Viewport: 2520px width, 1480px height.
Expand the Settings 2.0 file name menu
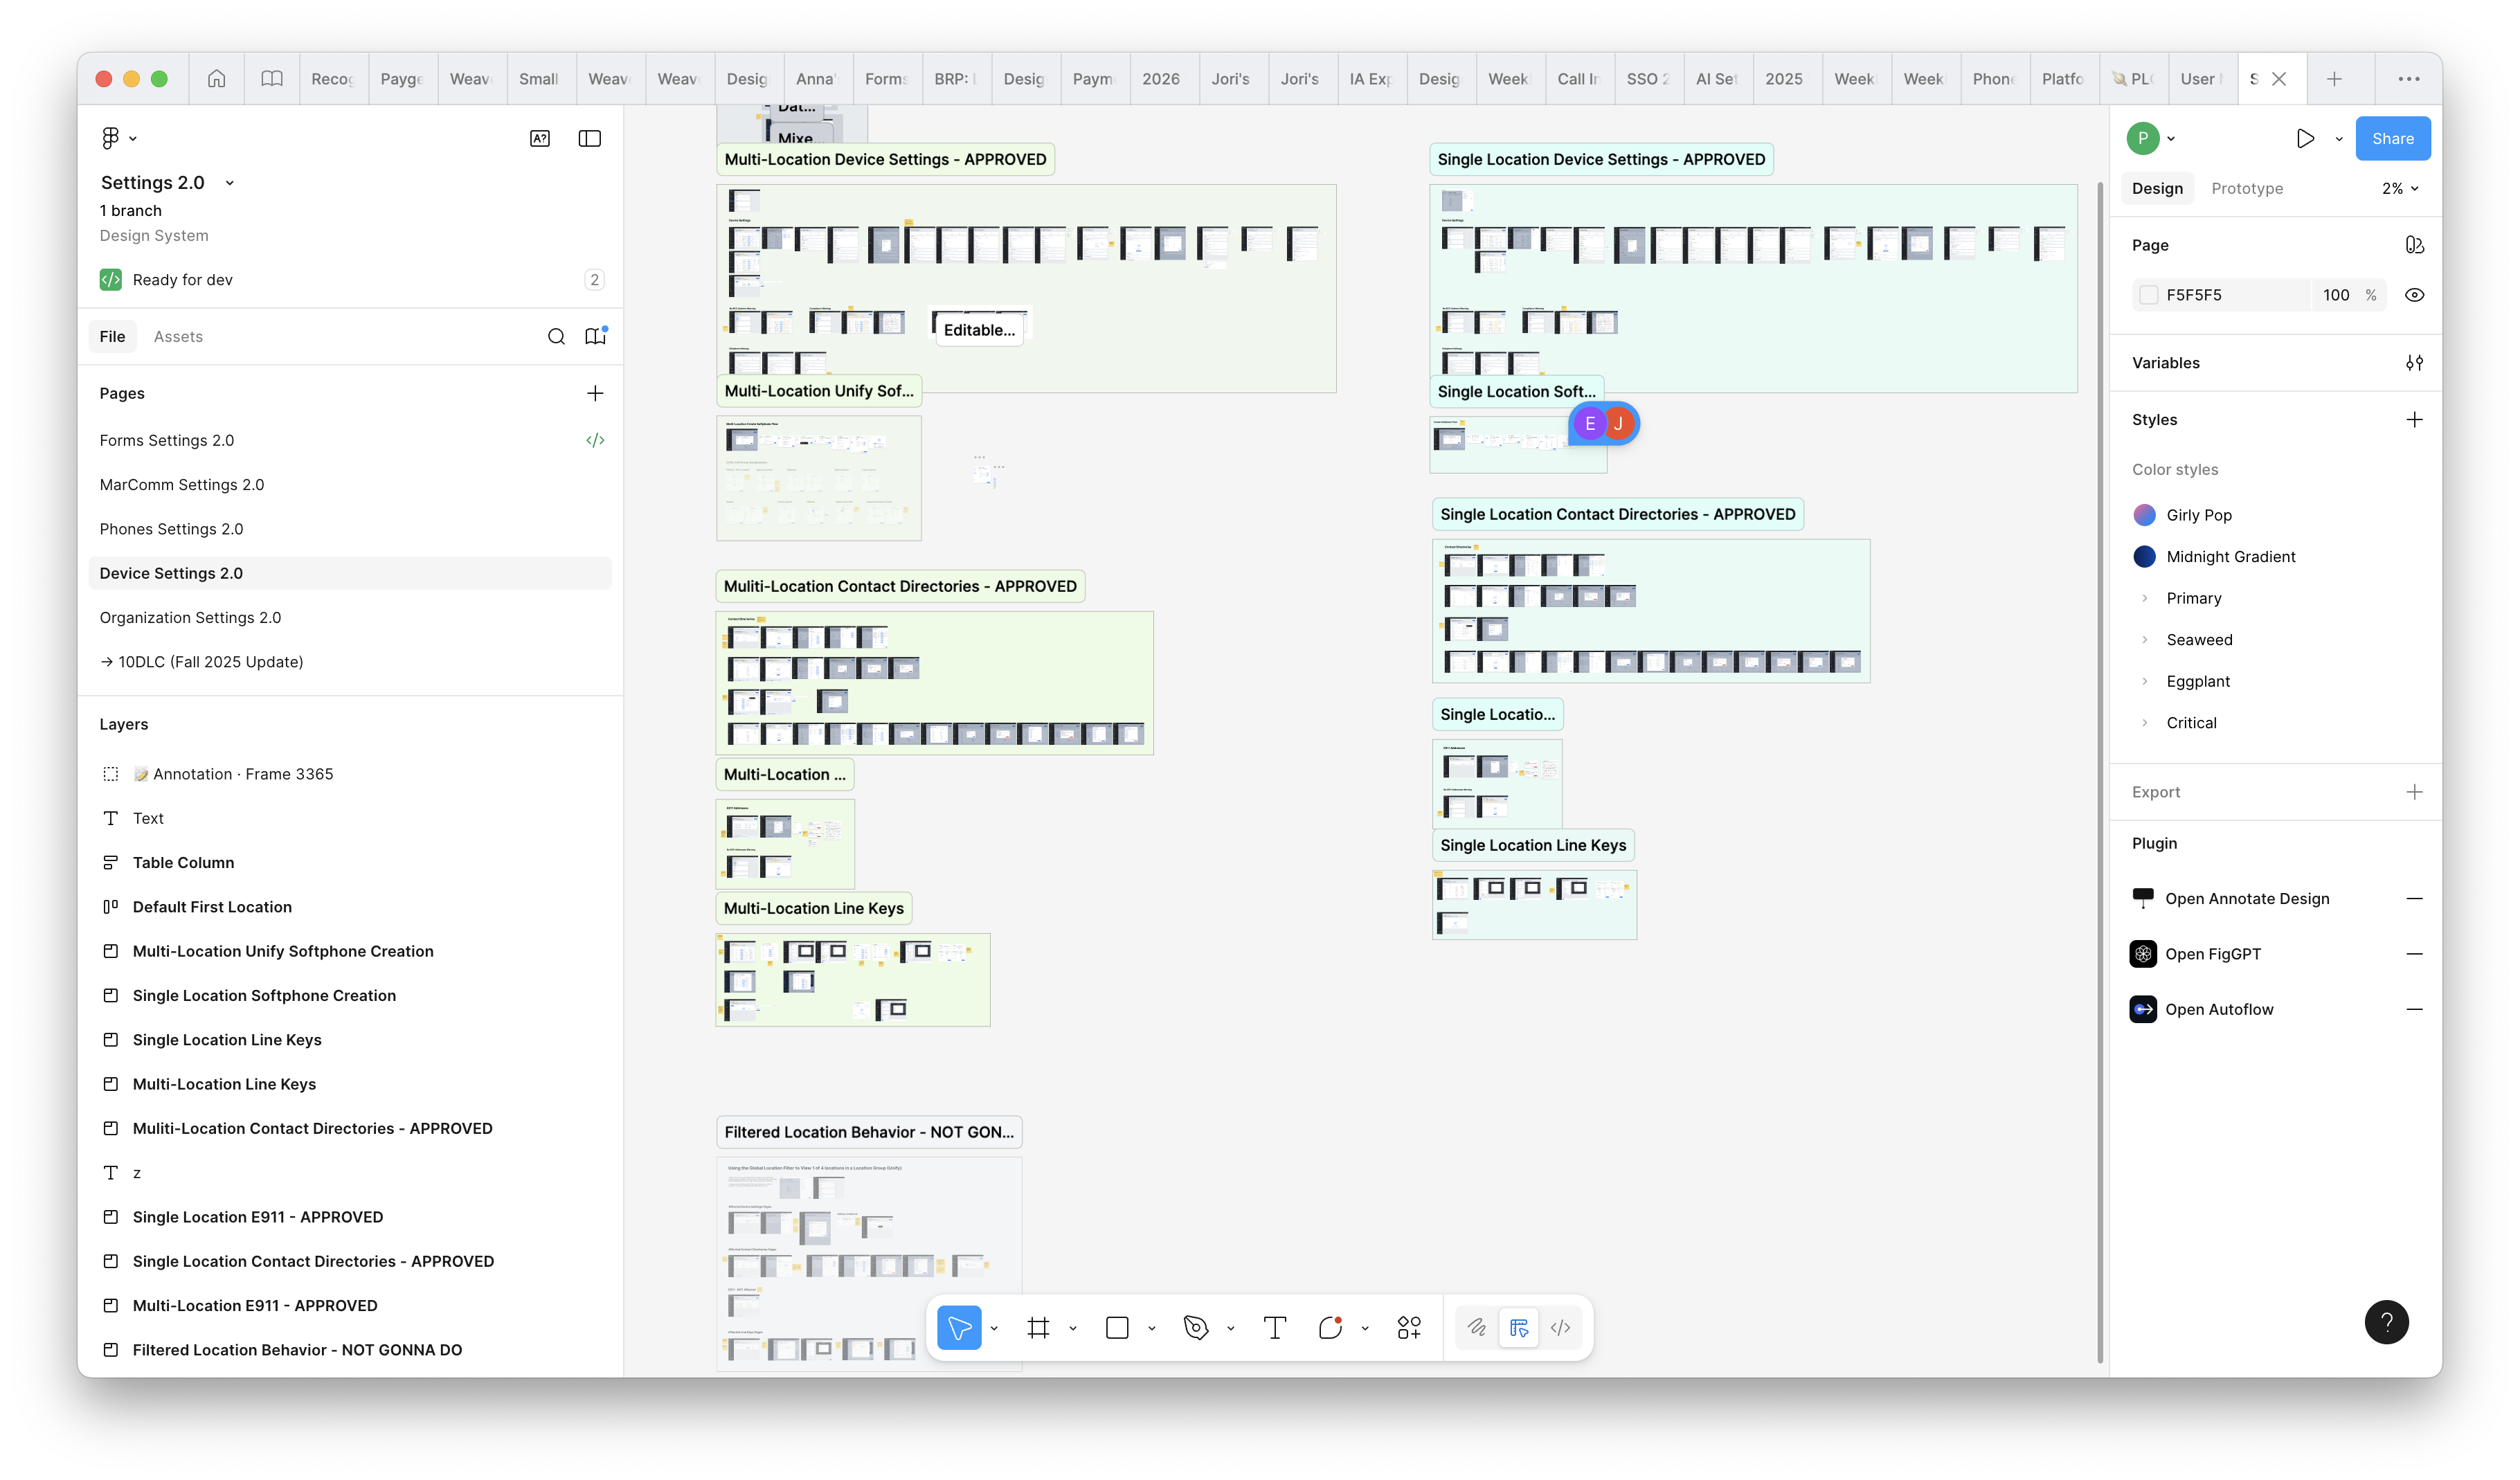(x=229, y=183)
